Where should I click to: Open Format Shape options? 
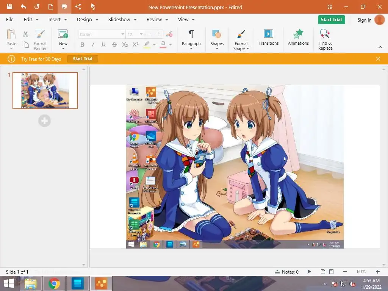241,40
